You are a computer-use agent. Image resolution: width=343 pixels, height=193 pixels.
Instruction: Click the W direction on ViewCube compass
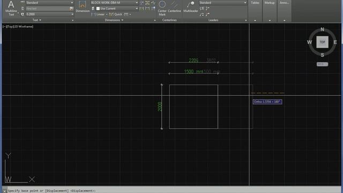point(309,42)
